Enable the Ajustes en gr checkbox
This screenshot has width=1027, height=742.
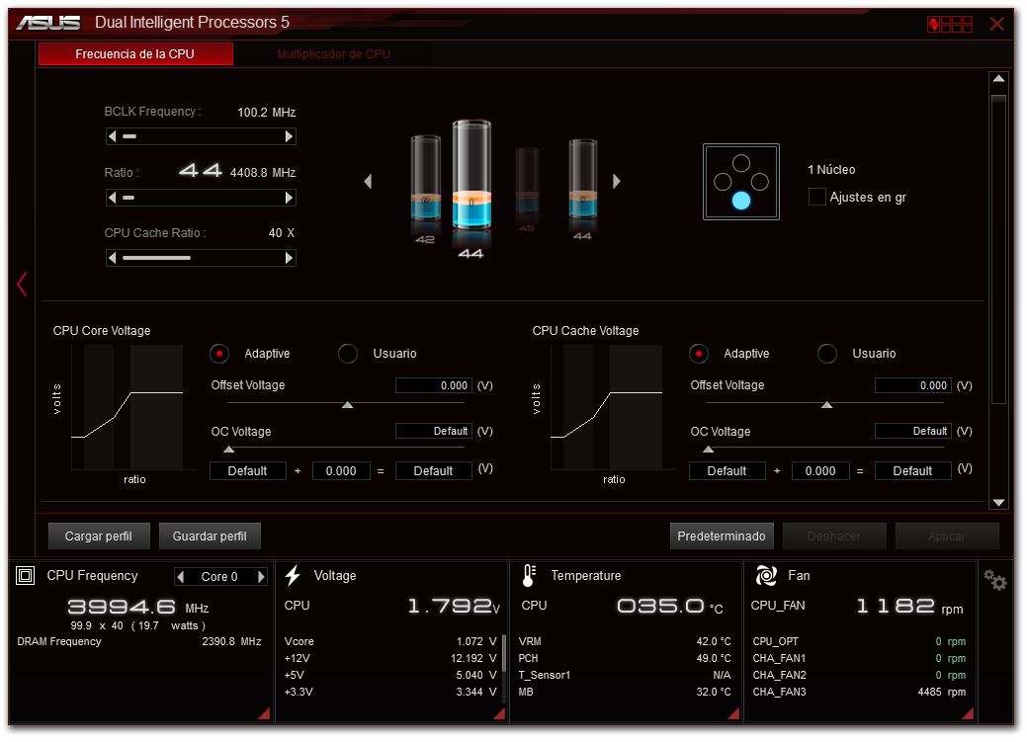(x=816, y=197)
